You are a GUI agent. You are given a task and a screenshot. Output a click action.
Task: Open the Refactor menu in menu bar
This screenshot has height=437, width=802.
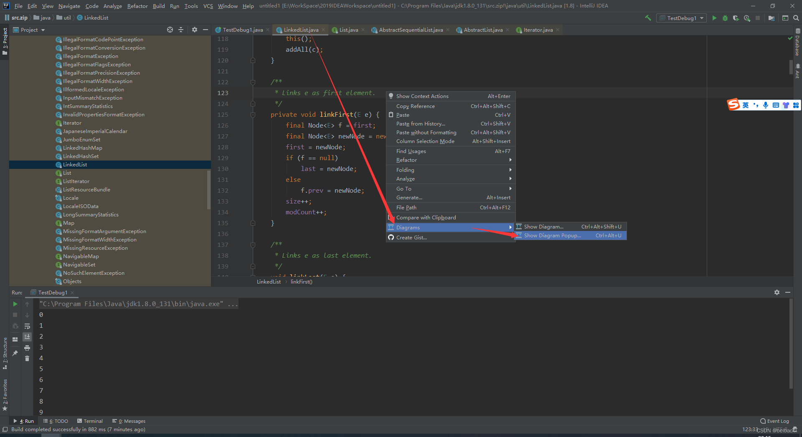137,6
